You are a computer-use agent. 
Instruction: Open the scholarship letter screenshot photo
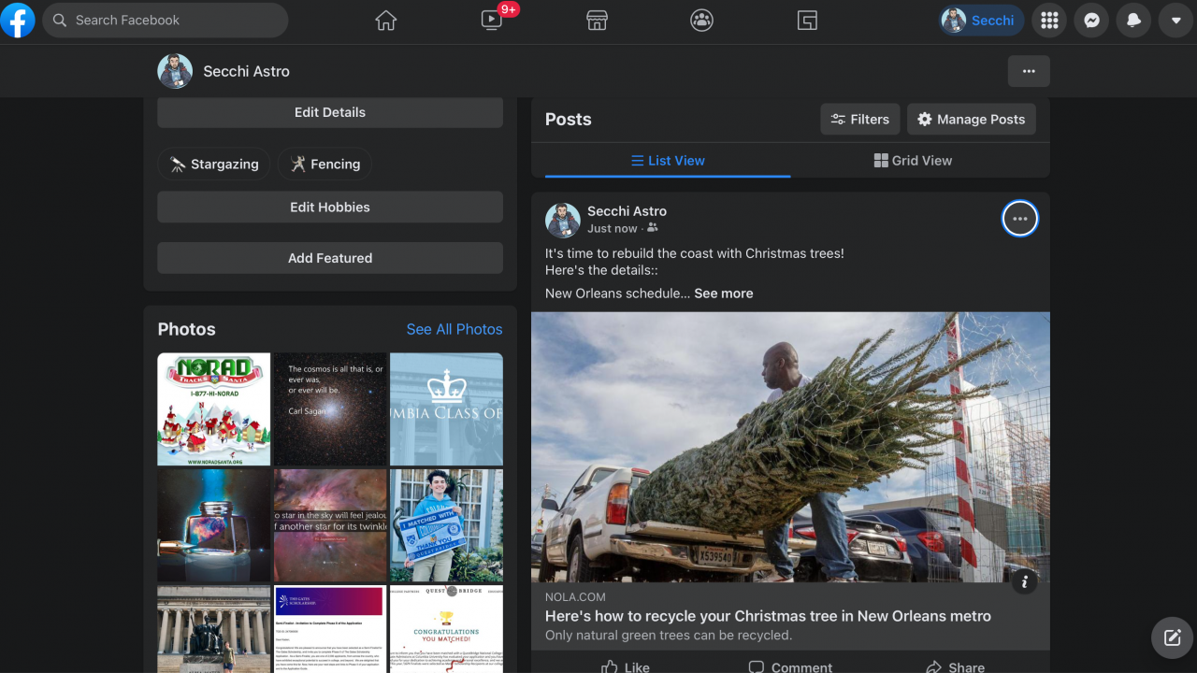click(330, 629)
